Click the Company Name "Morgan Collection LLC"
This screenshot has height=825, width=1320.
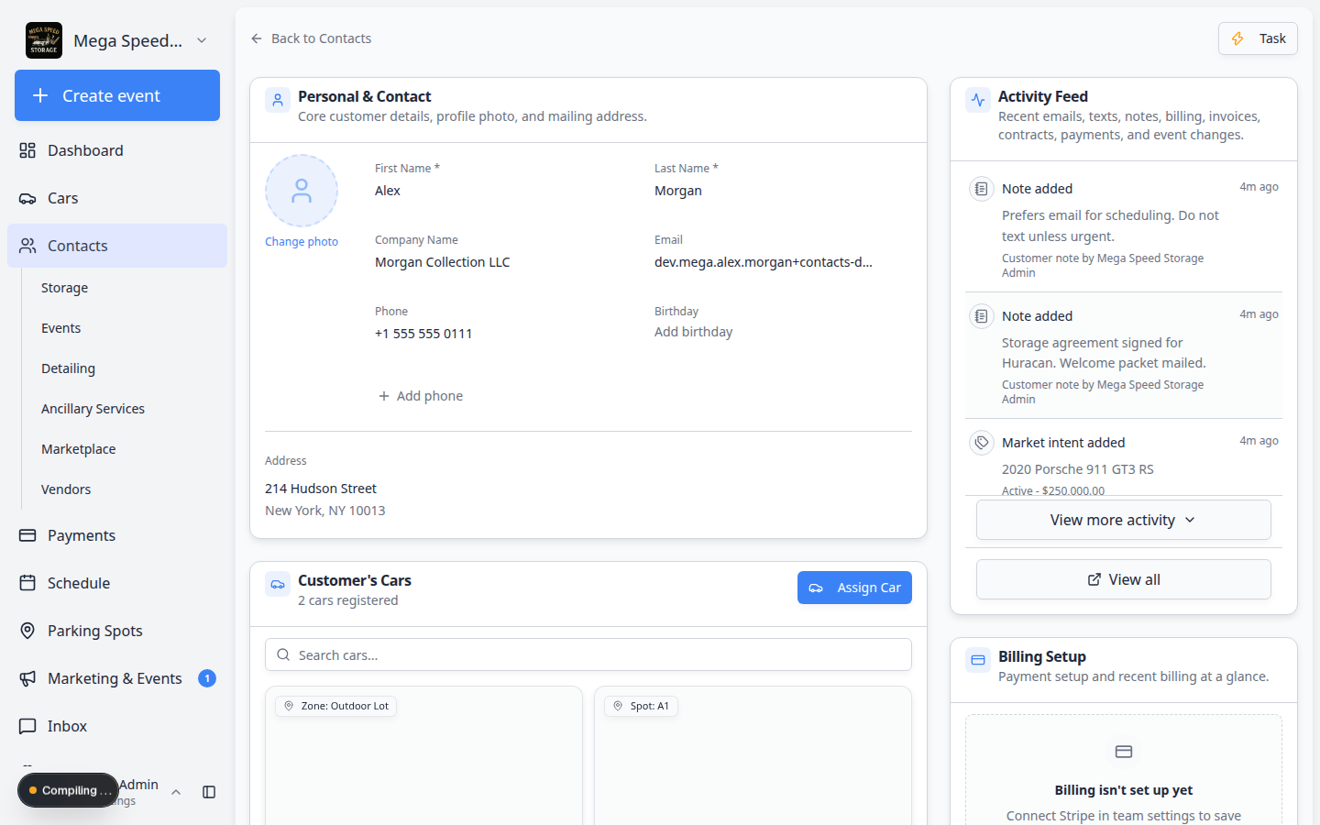[443, 262]
